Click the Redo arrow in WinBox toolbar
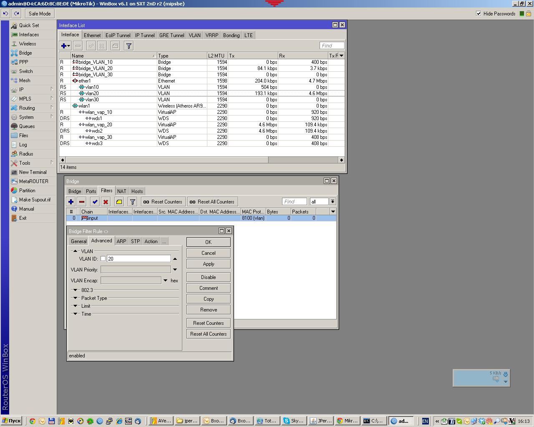534x427 pixels. click(x=16, y=14)
